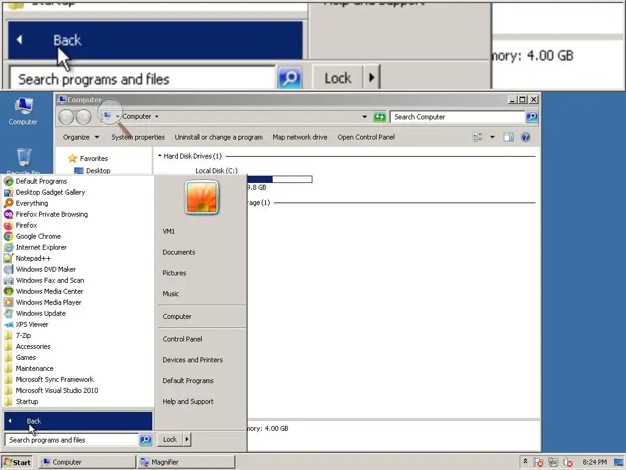Open view options dropdown arrow
Viewport: 626px width, 470px height.
492,137
